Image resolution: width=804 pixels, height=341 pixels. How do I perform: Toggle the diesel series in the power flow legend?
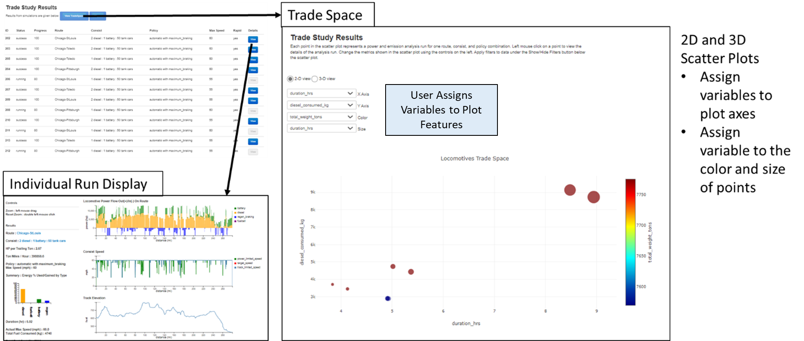tap(239, 212)
